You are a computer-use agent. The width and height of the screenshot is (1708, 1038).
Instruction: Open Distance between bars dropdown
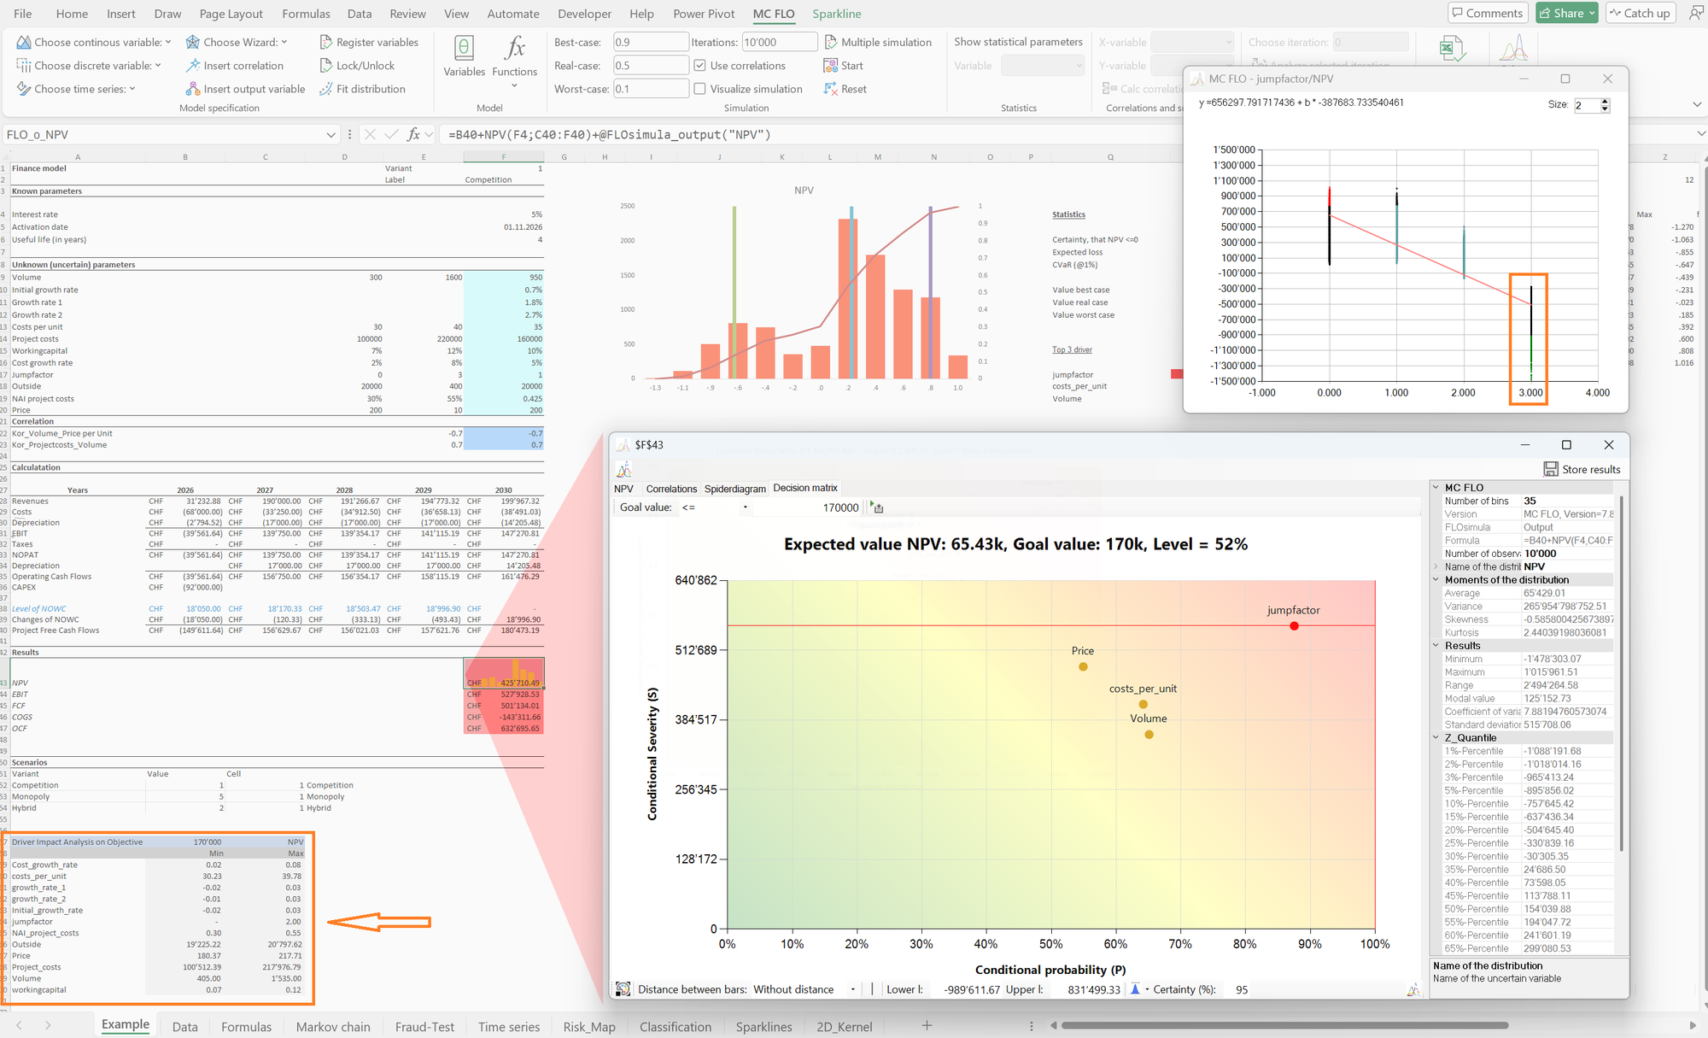pyautogui.click(x=853, y=989)
